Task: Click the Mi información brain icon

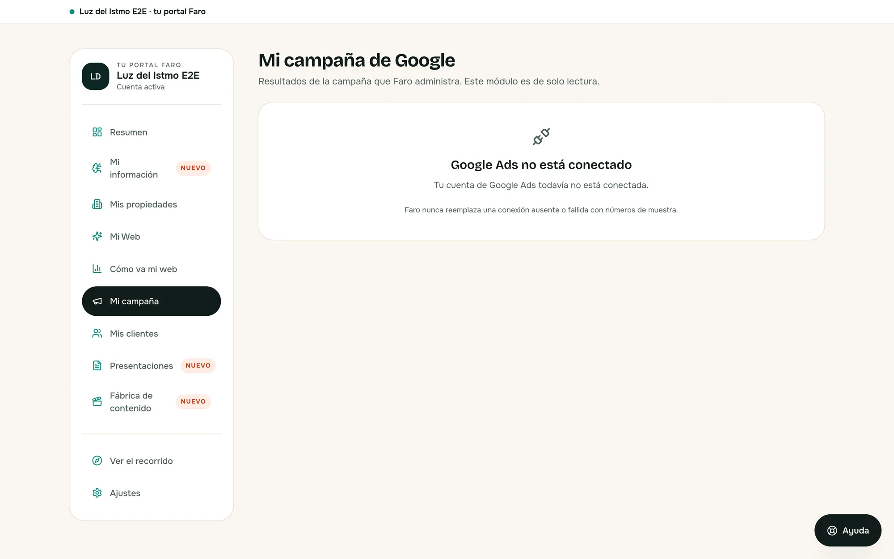Action: (x=97, y=168)
